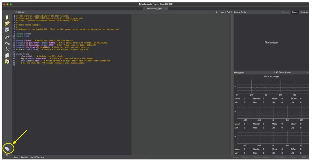312x161 pixels.
Task: Click the Drive status bar entry
Action: [x=293, y=157]
